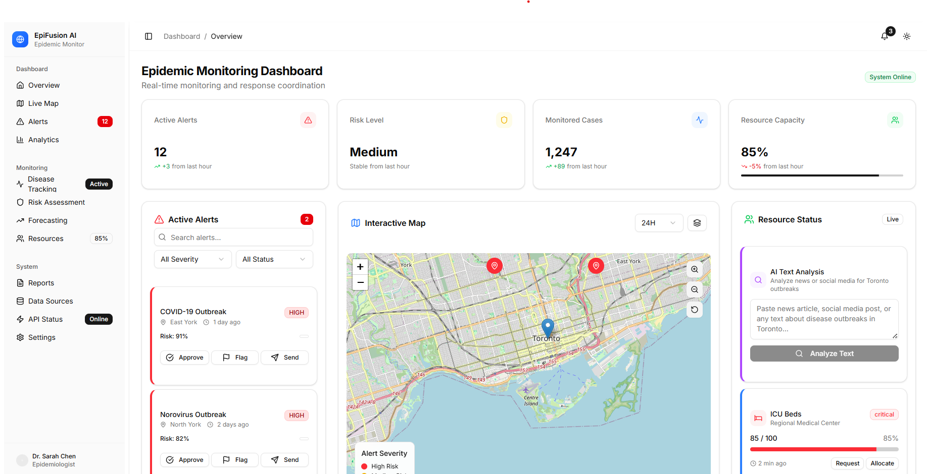Screen dimensions: 927x474
Task: Click the COVID-19 Outbreak risk bar
Action: pyautogui.click(x=304, y=336)
